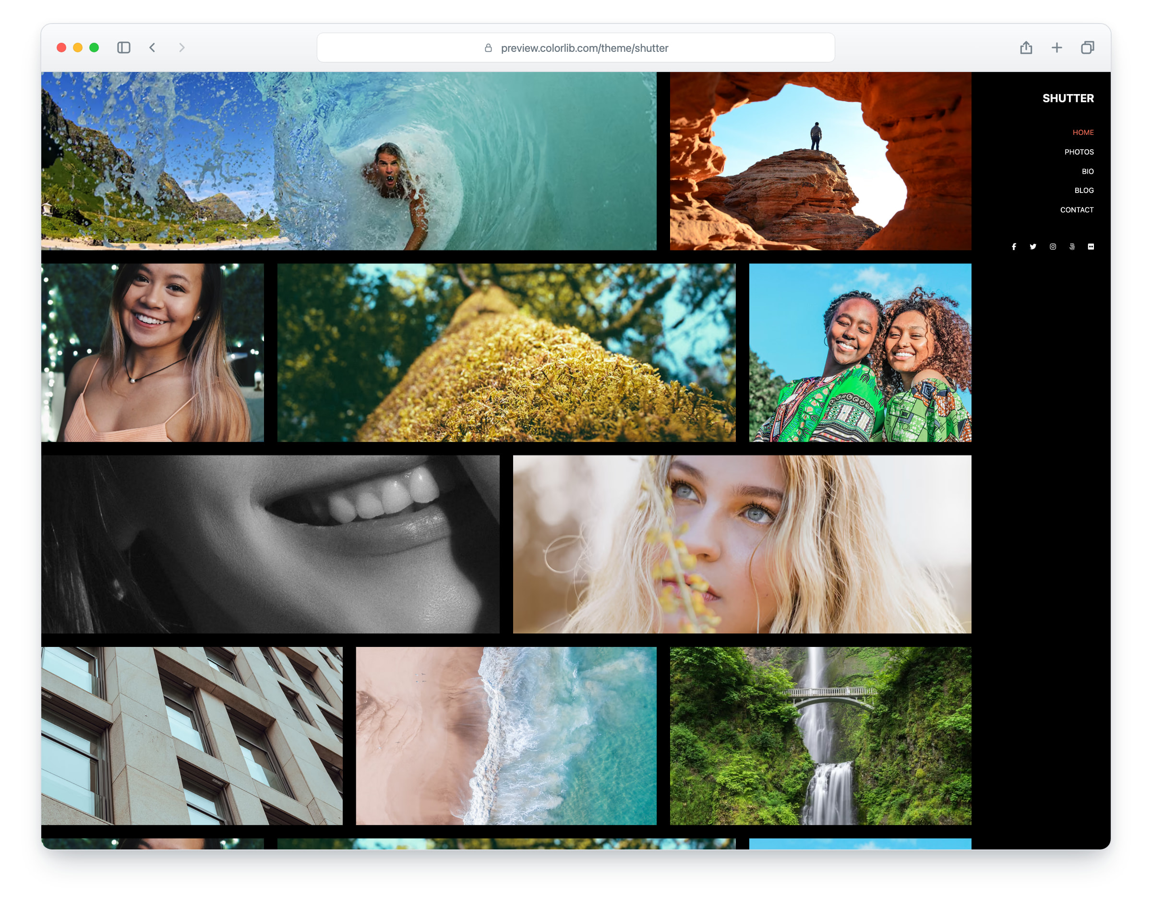Screen dimensions: 1152x908
Task: Minimize the window with yellow button
Action: [78, 48]
